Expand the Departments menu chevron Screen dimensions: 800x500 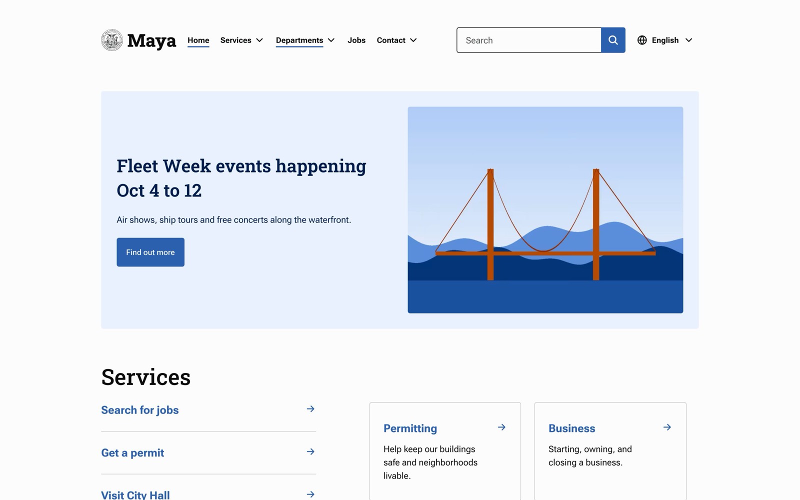point(331,40)
